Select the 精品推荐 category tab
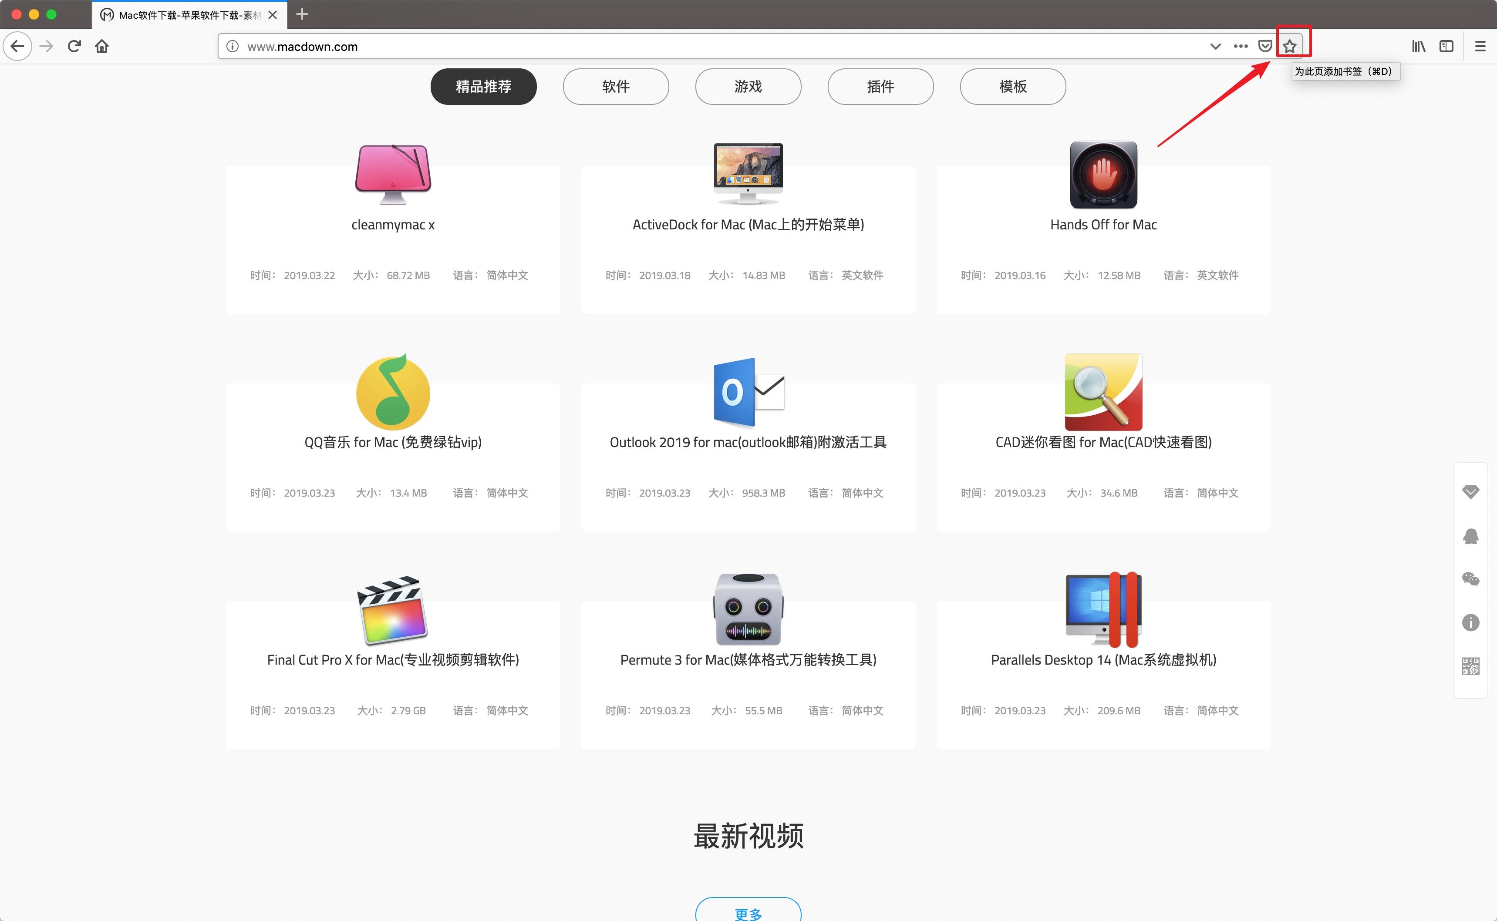 tap(483, 87)
